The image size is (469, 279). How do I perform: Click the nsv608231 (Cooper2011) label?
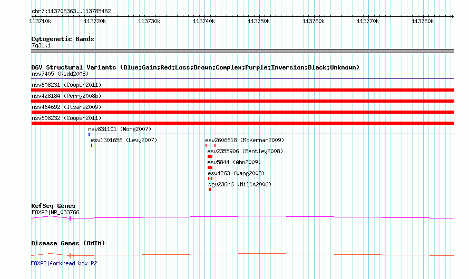coord(66,85)
